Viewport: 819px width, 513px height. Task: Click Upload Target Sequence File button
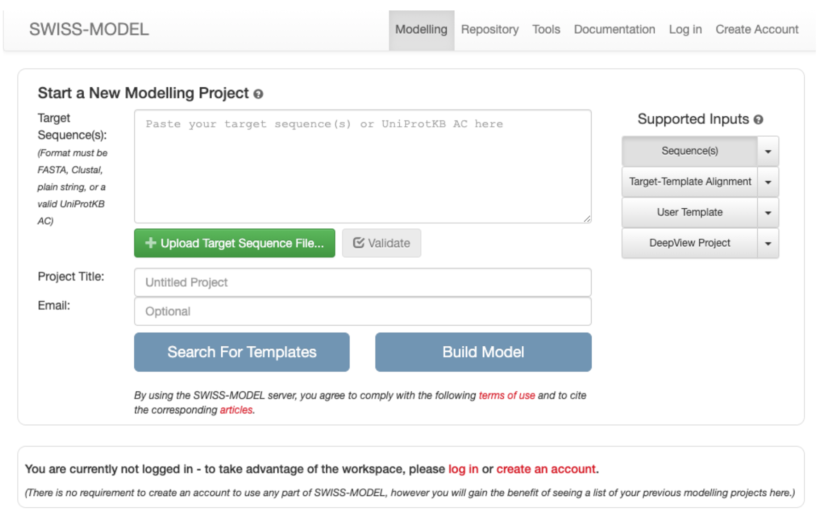coord(235,243)
